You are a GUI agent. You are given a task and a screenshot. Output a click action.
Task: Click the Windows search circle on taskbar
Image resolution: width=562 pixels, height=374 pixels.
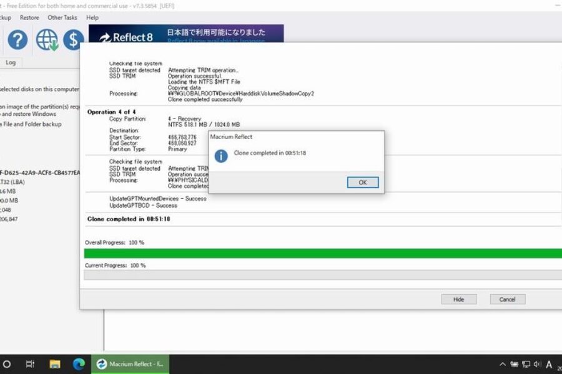(x=6, y=364)
